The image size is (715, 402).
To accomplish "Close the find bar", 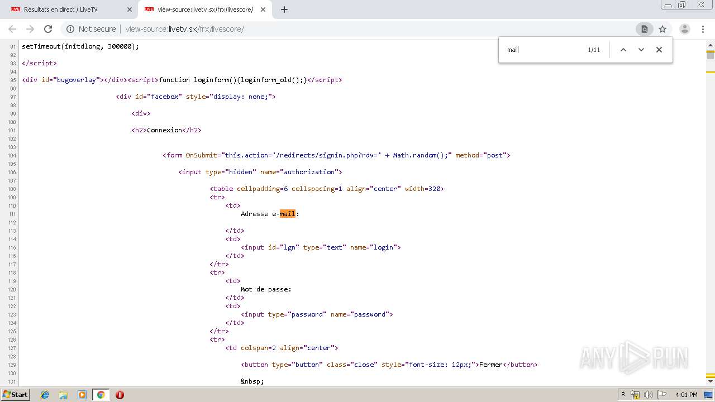I will [659, 50].
